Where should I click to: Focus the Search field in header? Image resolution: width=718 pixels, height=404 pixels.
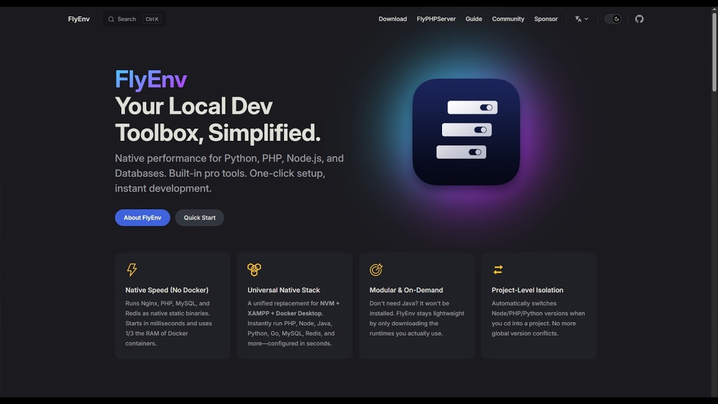(x=134, y=19)
